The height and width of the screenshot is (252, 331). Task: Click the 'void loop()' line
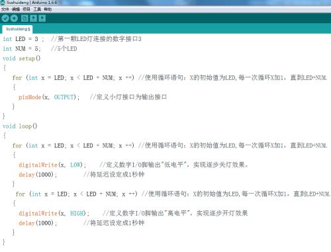20,126
